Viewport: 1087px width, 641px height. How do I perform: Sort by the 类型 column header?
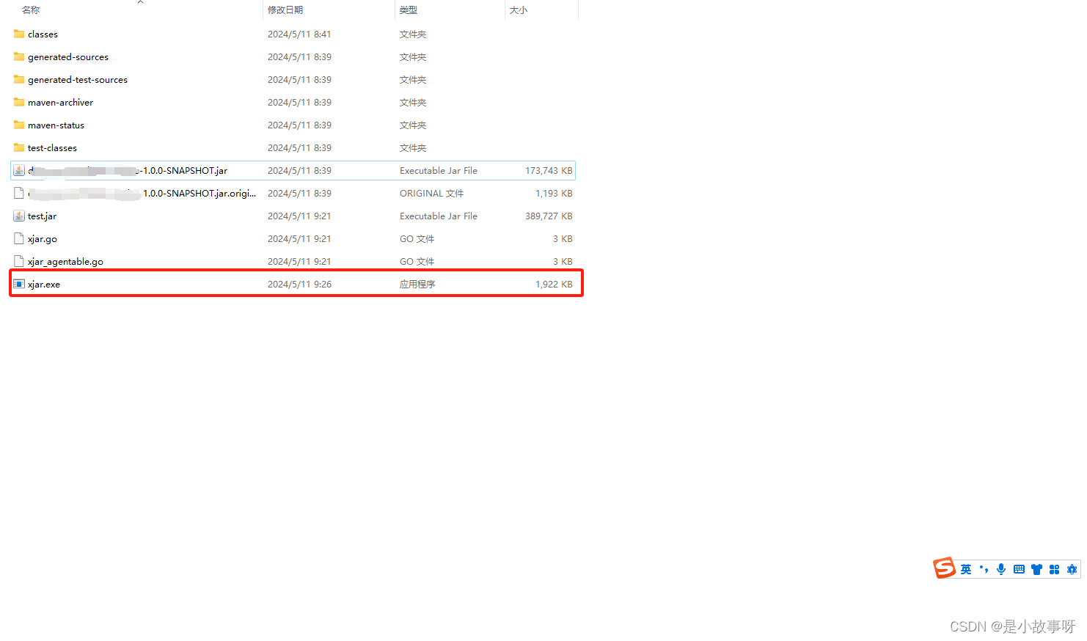[409, 10]
